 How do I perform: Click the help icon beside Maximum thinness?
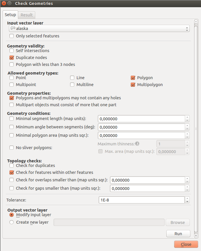pos(137,144)
